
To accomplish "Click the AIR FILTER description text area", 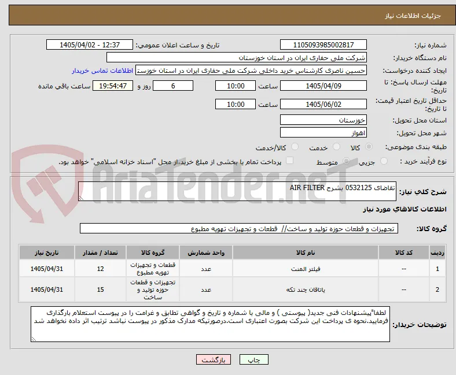I will tap(237, 191).
